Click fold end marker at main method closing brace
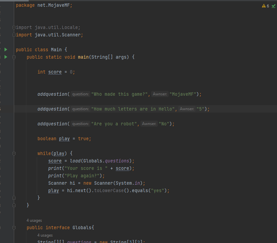The width and height of the screenshot is (277, 243). point(14,205)
